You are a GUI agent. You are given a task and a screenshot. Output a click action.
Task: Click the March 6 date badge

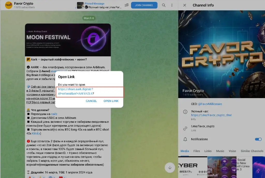[89, 18]
